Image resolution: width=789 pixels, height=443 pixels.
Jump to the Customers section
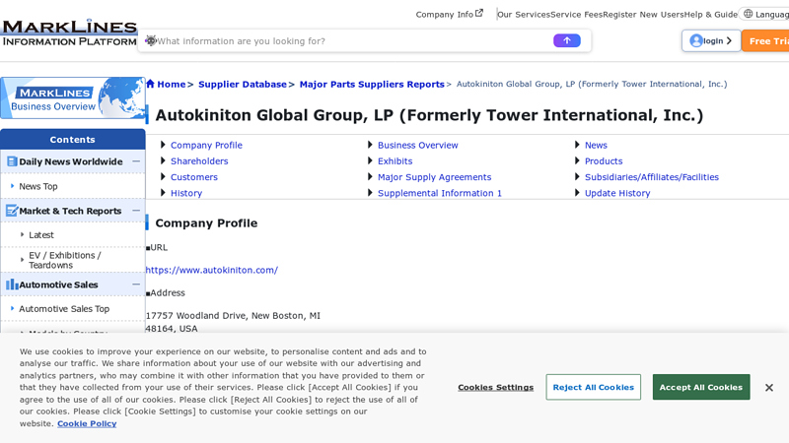pos(193,177)
